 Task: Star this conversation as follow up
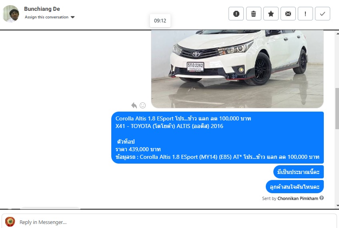(271, 14)
